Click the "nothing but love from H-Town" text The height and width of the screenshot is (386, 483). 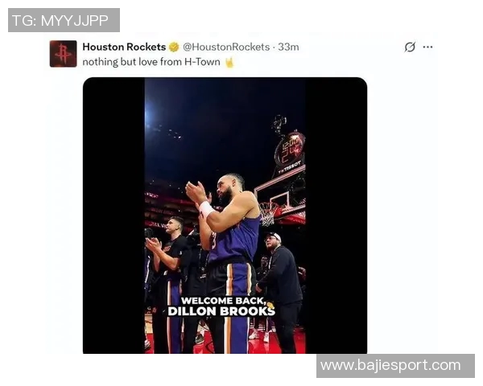pos(151,62)
